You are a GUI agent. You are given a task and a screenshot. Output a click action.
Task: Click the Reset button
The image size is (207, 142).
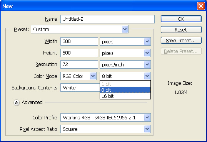[x=181, y=30]
